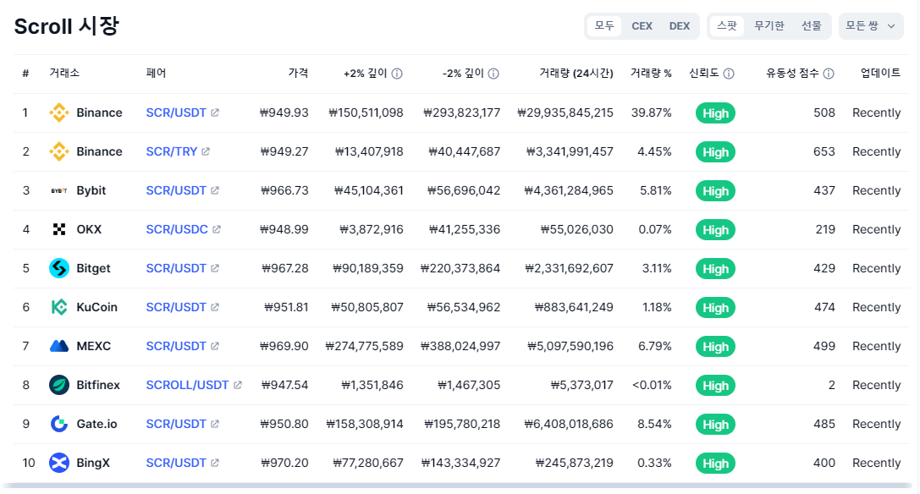Open the SCR/TRY pair link
Screen dimensions: 920x494
tap(171, 151)
